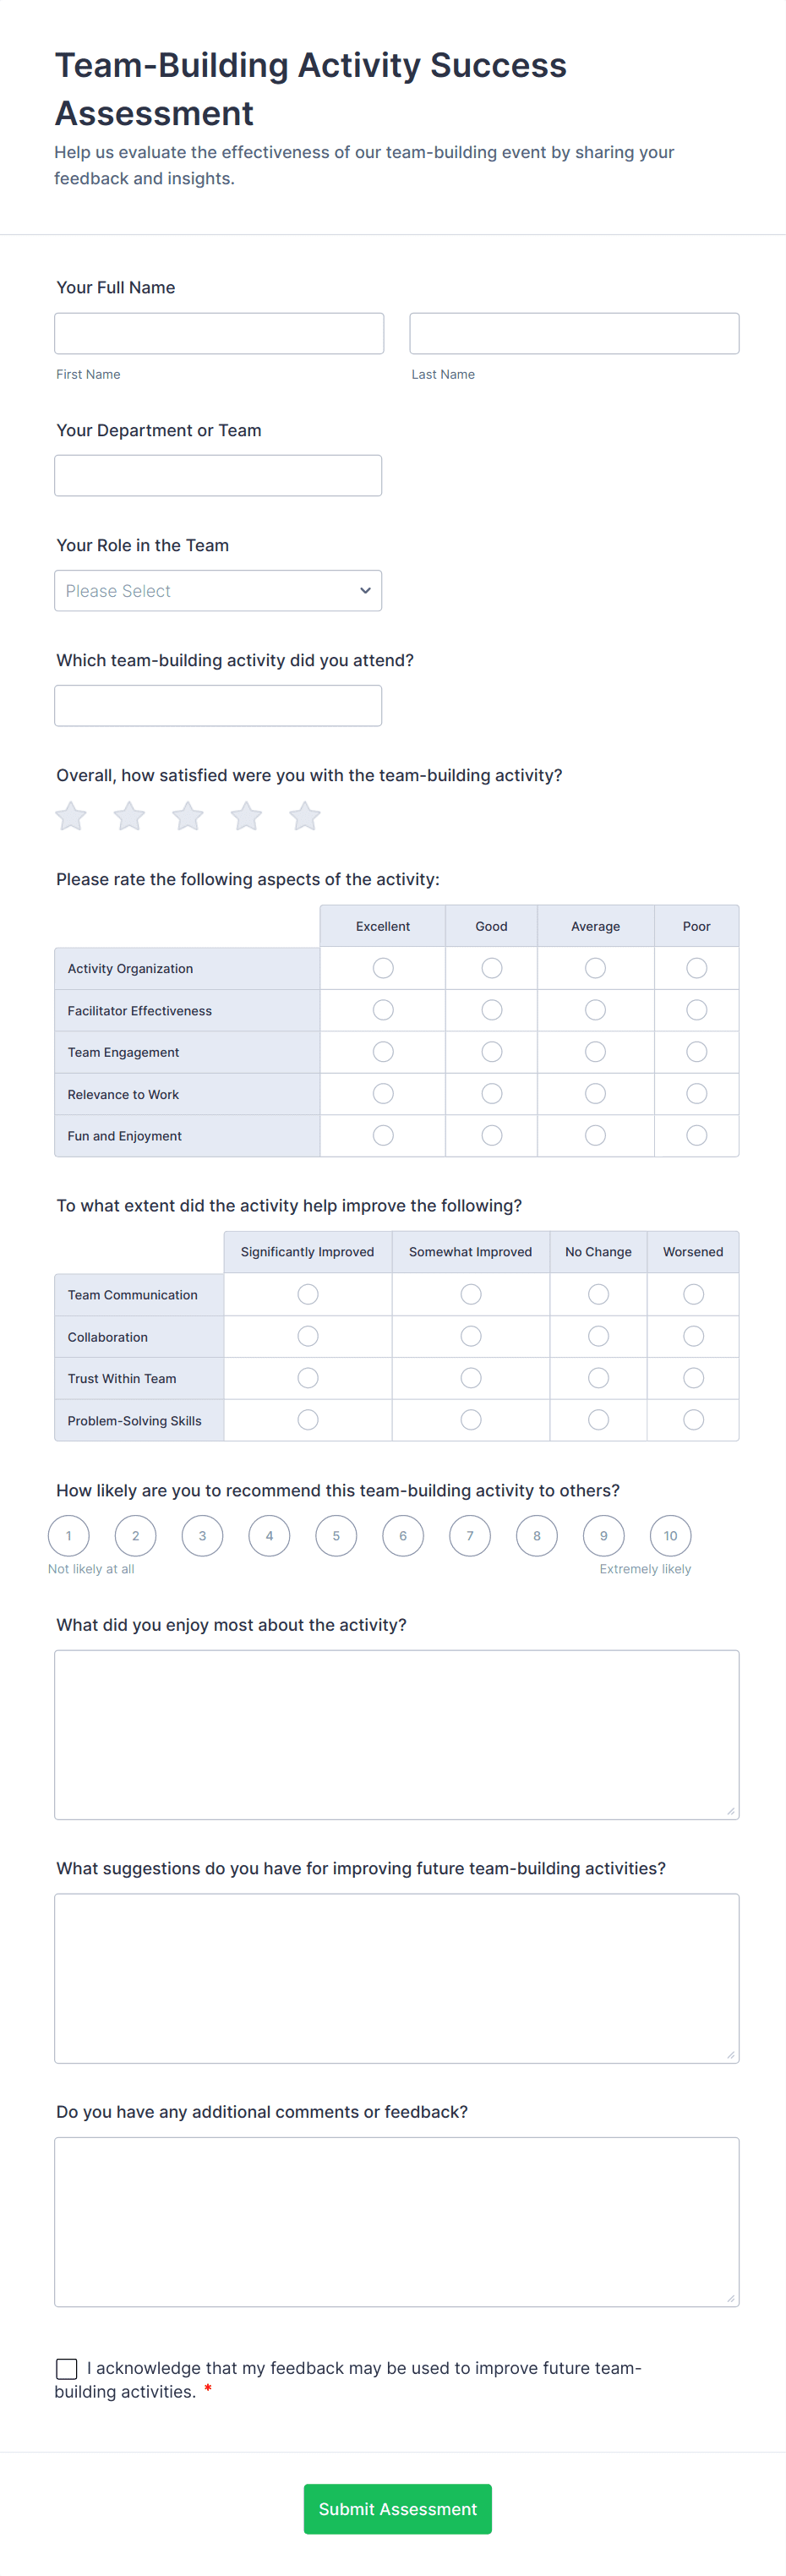Mark Trust Within Team as No Change
The height and width of the screenshot is (2576, 786).
click(598, 1377)
